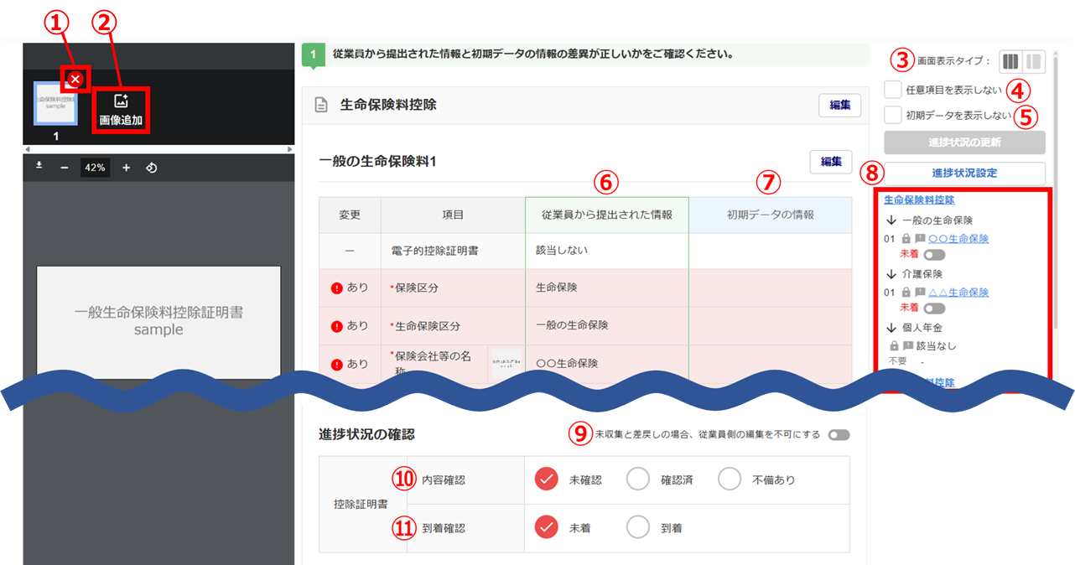The width and height of the screenshot is (1075, 565).
Task: Switch to three-column screen display type
Action: coord(1010,61)
